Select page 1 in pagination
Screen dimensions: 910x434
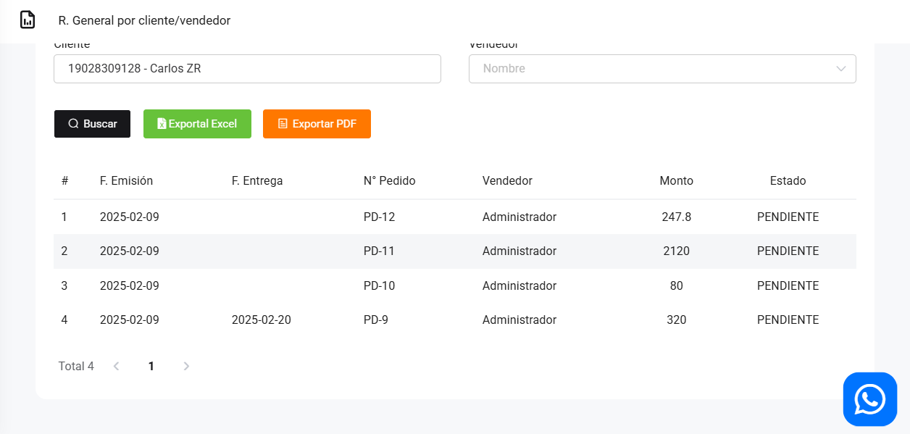point(151,367)
